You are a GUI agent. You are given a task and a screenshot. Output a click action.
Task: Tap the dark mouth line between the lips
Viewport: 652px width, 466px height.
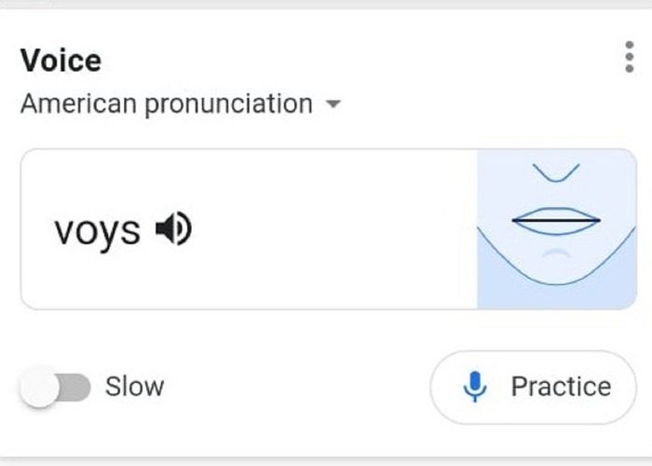click(x=556, y=220)
